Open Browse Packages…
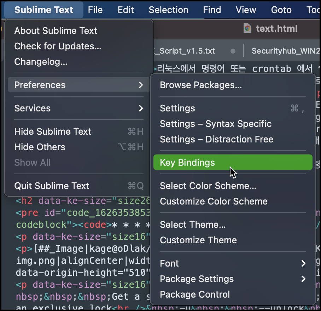 [233, 85]
